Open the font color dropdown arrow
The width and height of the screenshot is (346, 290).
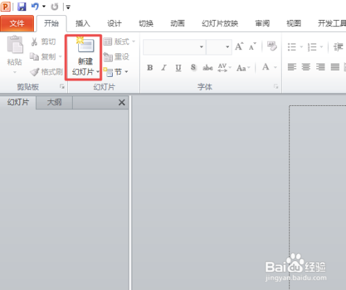(x=275, y=67)
